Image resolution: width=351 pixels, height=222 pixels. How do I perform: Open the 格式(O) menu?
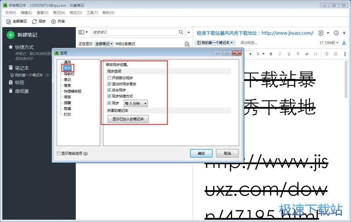pos(76,12)
